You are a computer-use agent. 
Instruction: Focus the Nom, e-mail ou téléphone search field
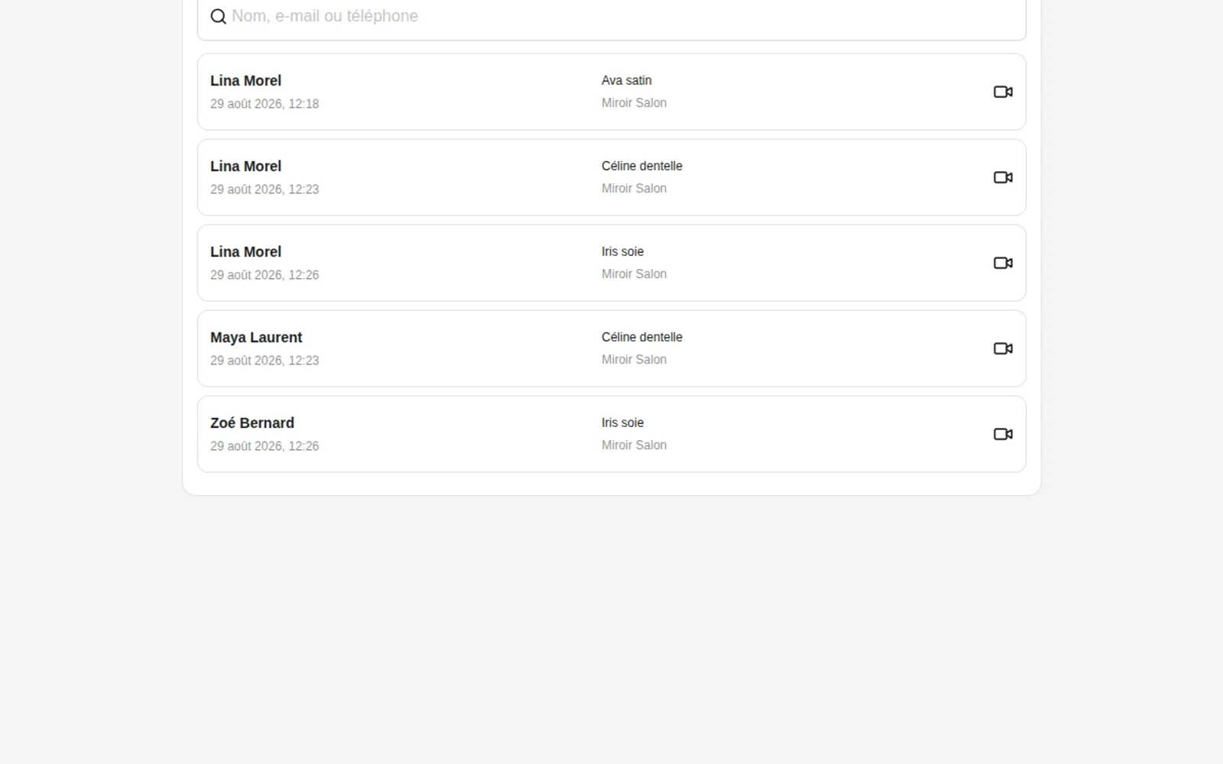611,17
